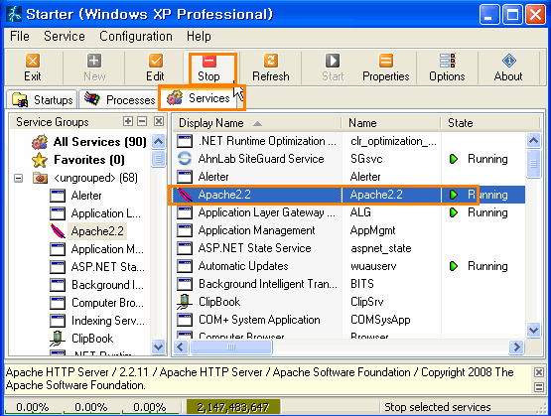Click the left arrow of horizontal scrollbar

click(x=181, y=347)
